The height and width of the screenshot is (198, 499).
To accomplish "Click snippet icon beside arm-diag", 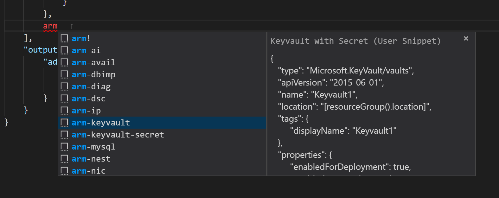I will click(64, 87).
